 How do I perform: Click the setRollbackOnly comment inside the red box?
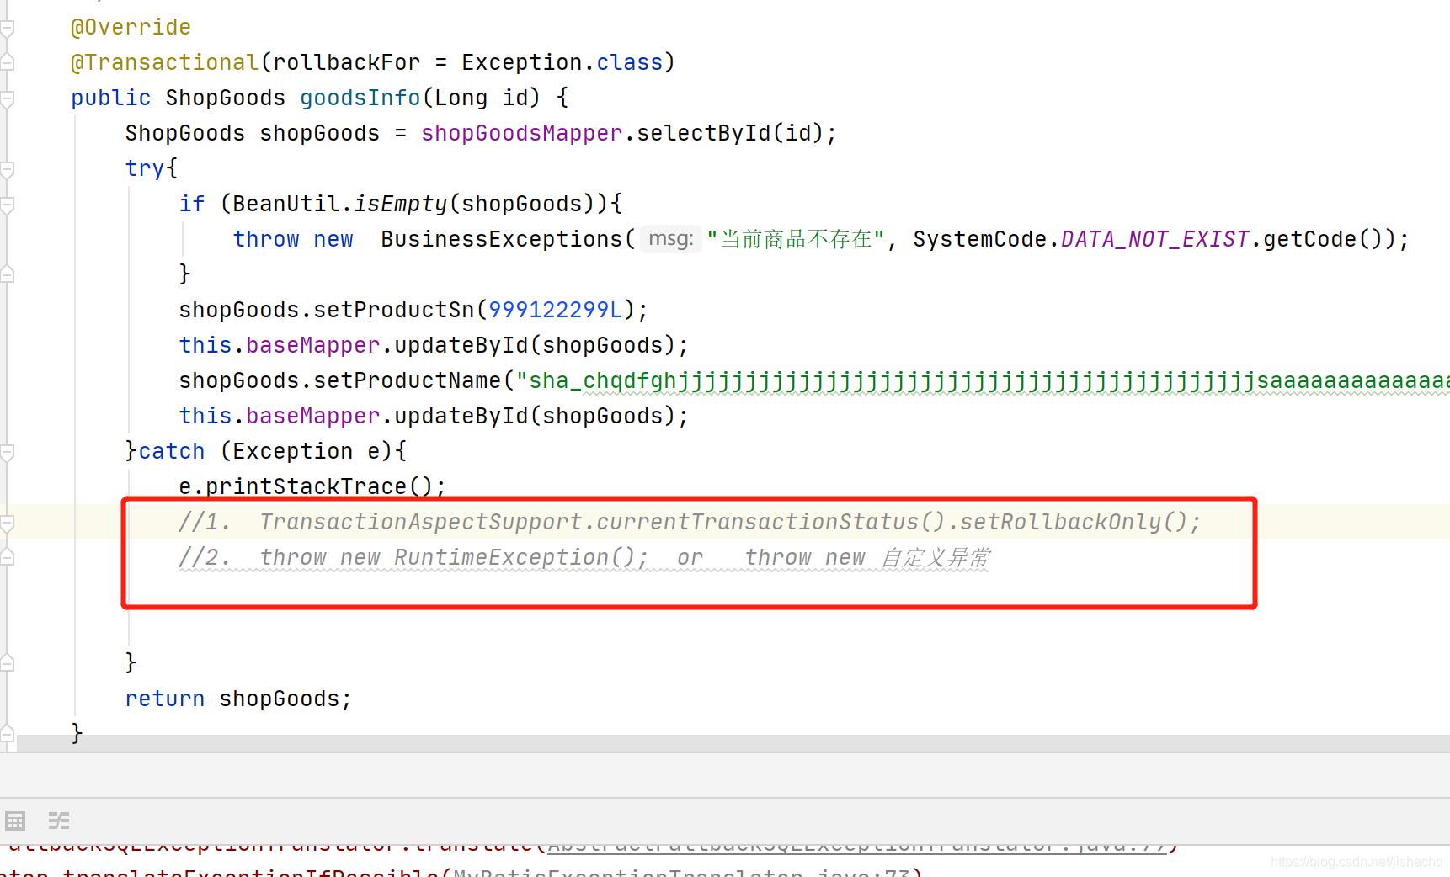(689, 521)
